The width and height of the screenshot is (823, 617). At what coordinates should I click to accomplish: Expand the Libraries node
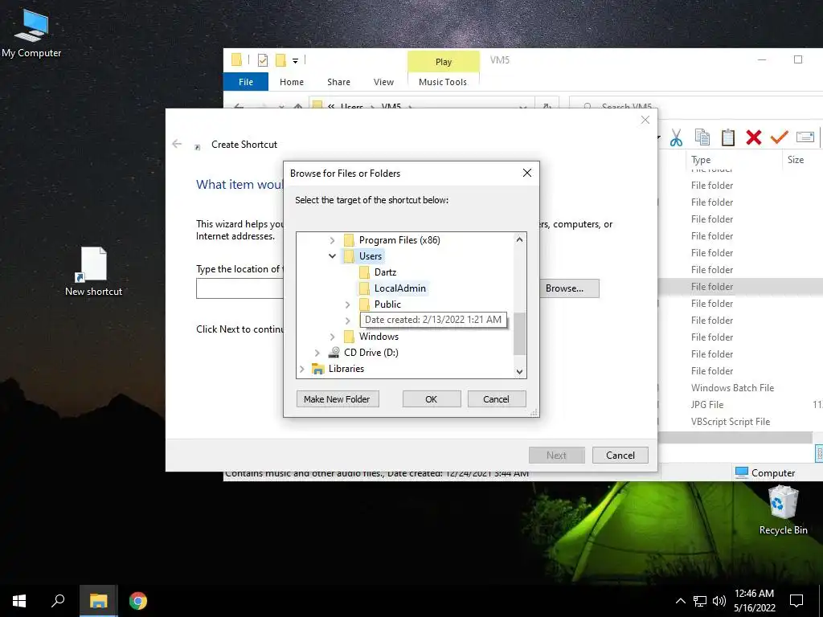tap(302, 369)
